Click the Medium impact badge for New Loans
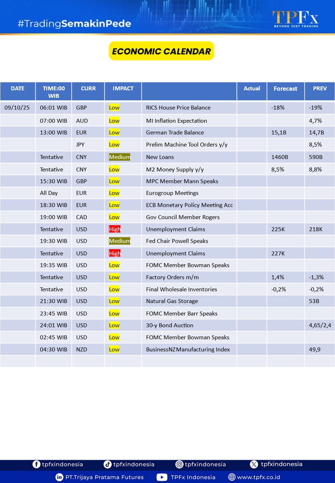This screenshot has width=335, height=483. tap(120, 157)
